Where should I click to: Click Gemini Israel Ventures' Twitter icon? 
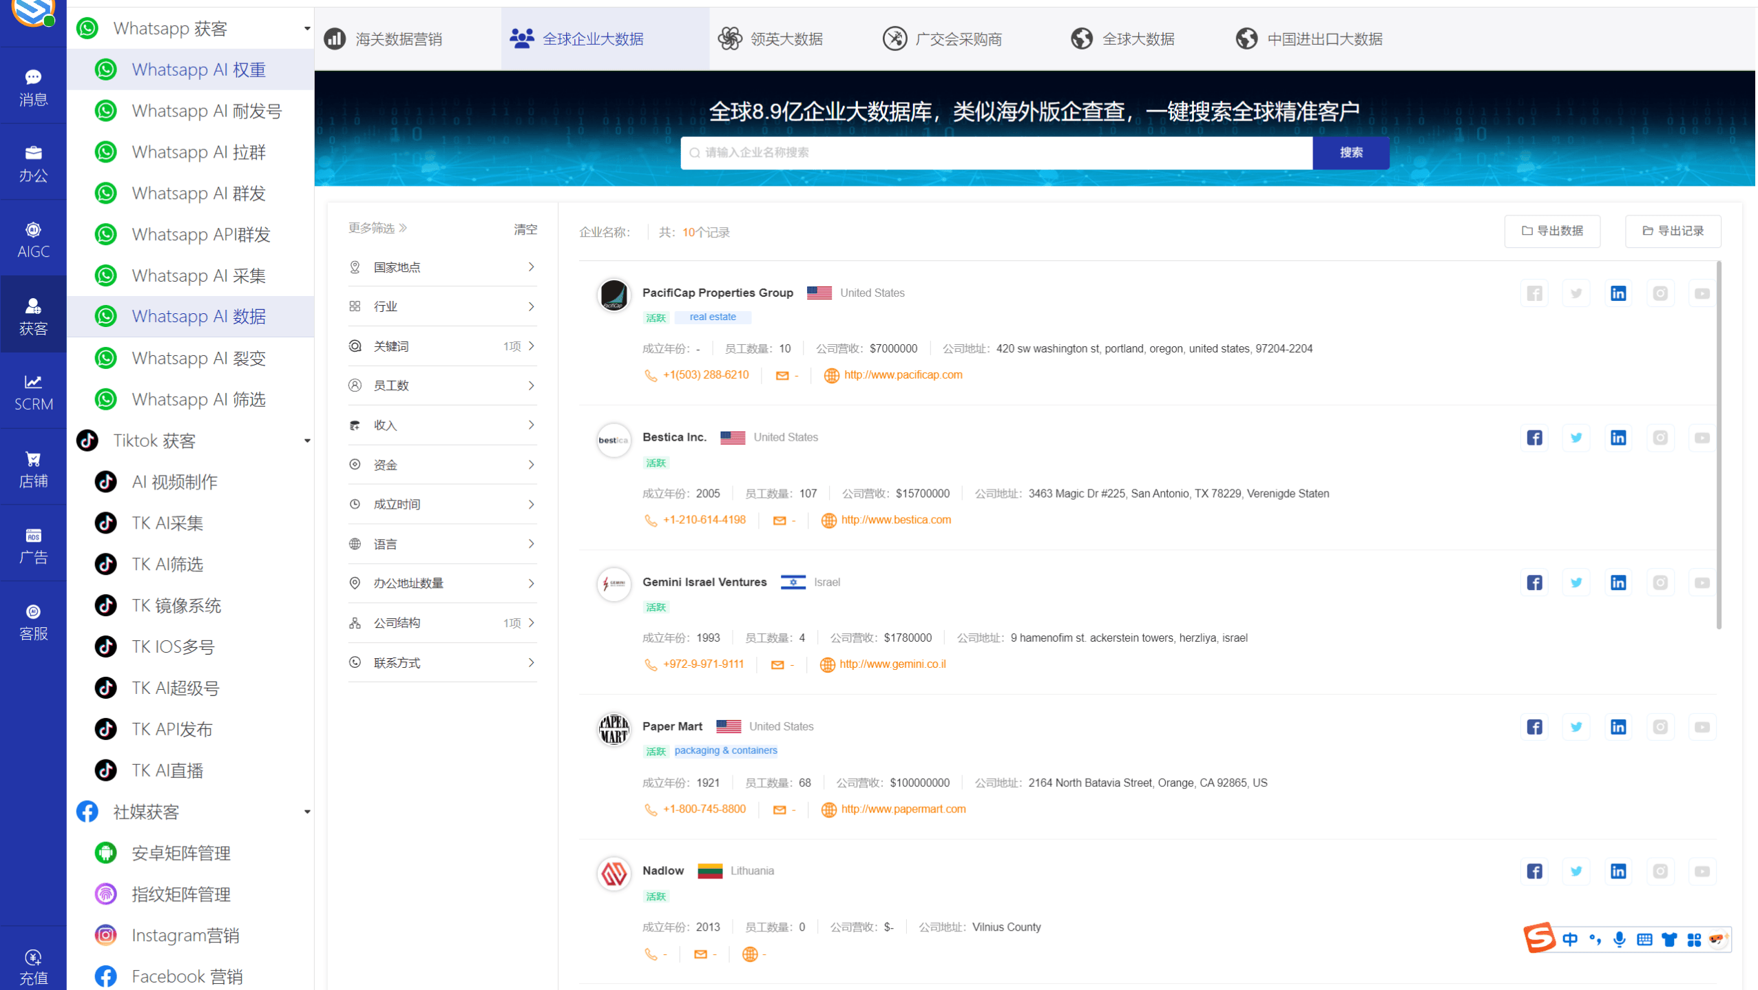click(1576, 582)
